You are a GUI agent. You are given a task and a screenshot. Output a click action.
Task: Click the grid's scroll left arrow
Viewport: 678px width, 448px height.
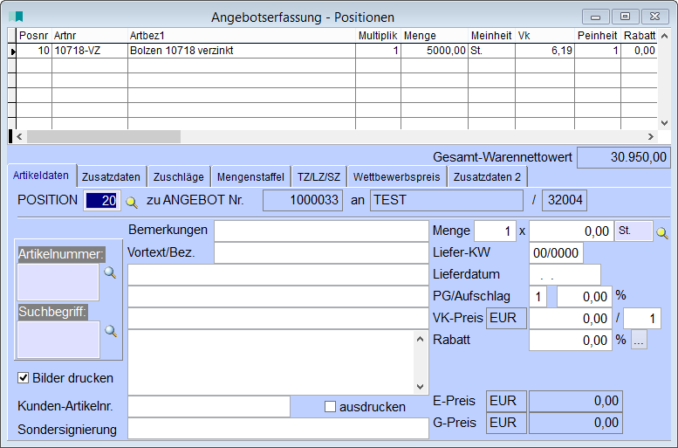point(19,137)
